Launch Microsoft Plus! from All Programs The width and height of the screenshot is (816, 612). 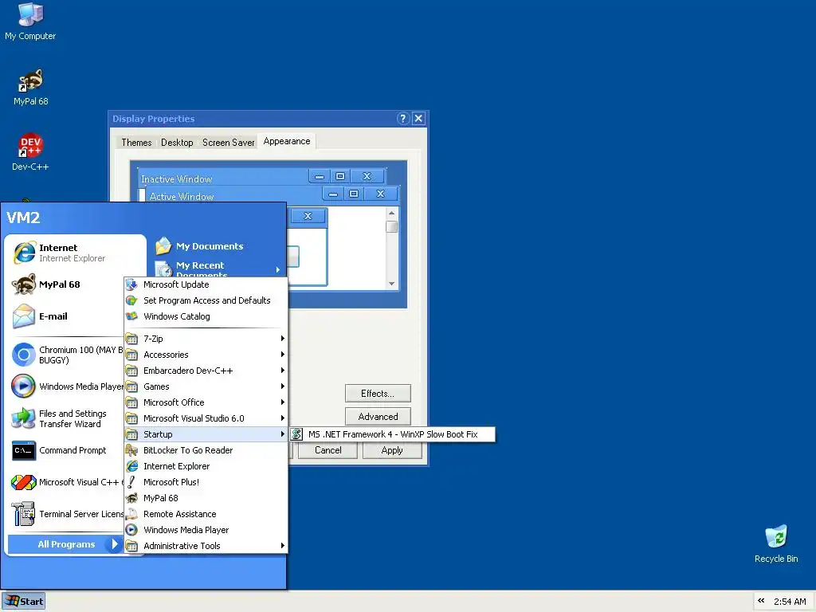coord(206,482)
